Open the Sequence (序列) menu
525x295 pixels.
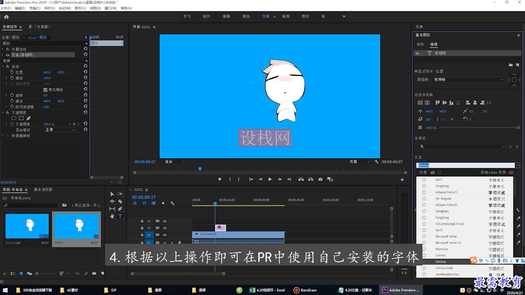coord(49,8)
